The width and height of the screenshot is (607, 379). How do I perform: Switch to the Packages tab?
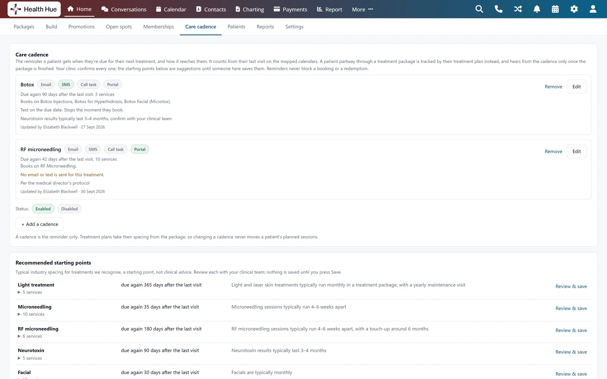[x=24, y=27]
